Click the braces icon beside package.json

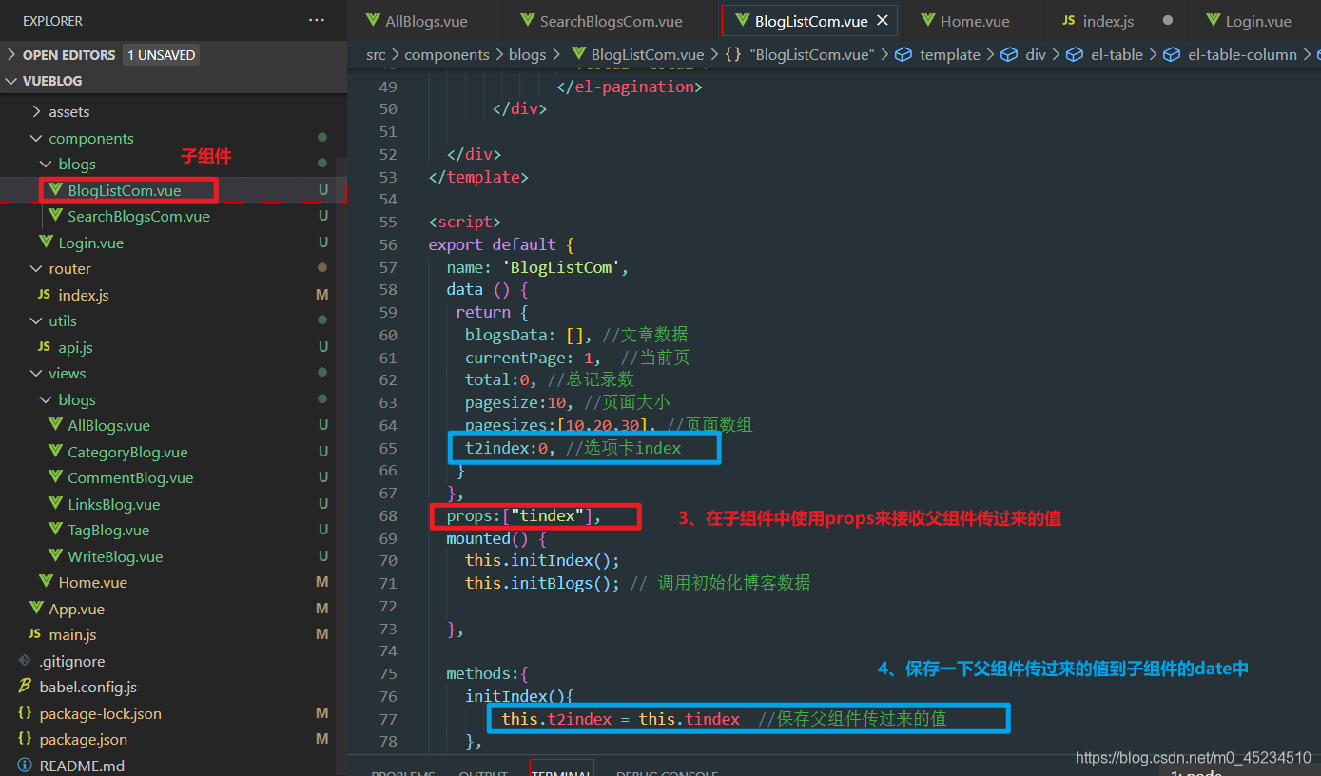click(25, 739)
